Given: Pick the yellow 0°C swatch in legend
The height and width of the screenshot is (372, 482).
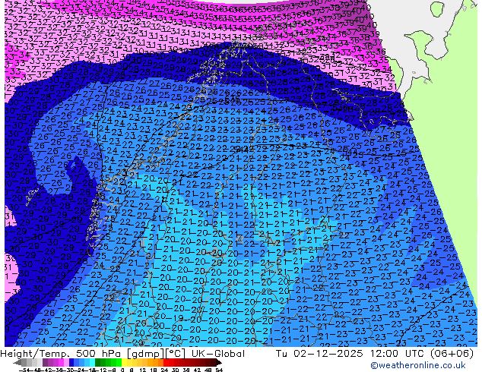Looking at the screenshot, I should pos(124,363).
